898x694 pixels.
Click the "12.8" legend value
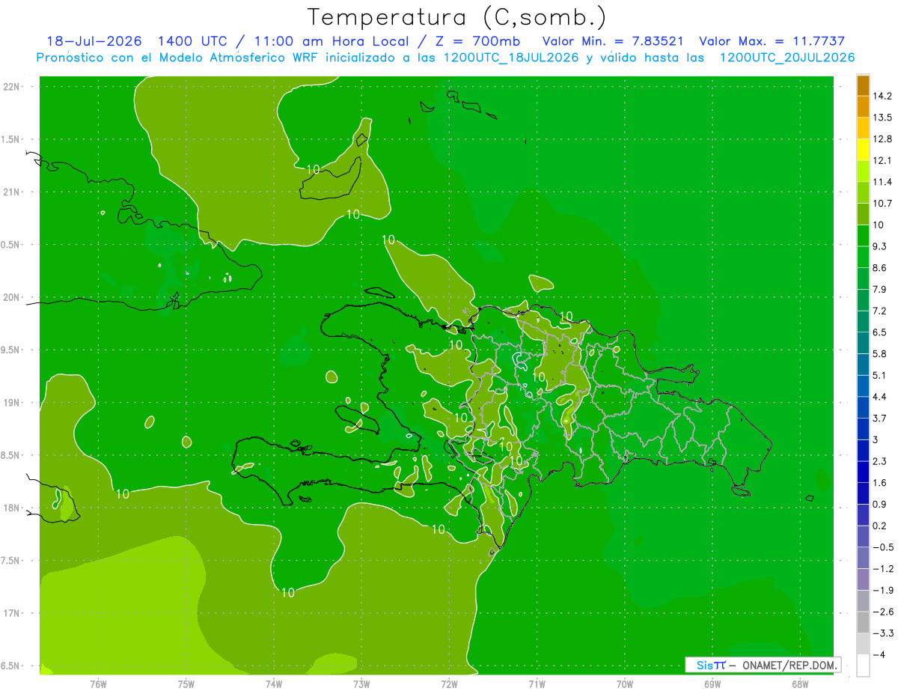pos(882,139)
